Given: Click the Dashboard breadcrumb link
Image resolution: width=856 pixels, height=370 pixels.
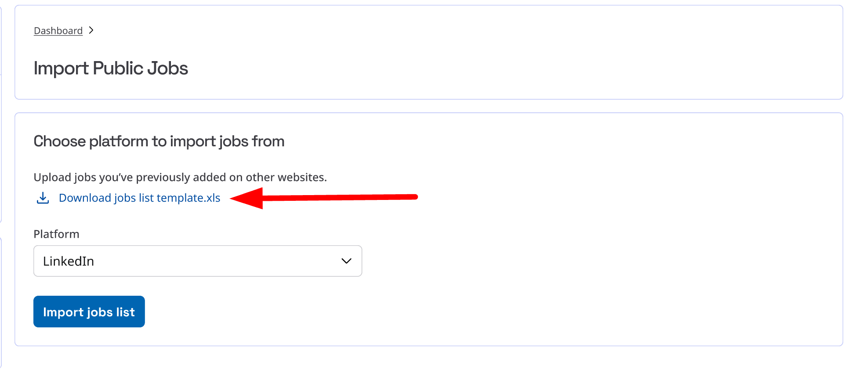Looking at the screenshot, I should tap(58, 31).
